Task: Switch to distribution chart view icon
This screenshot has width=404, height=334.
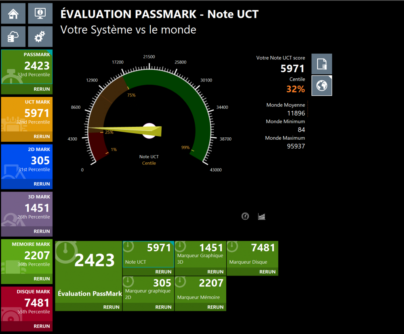Action: (x=262, y=216)
